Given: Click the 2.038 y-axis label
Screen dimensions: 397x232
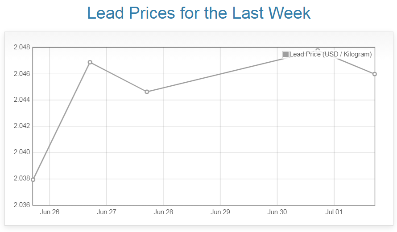Looking at the screenshot, I should click(21, 179).
